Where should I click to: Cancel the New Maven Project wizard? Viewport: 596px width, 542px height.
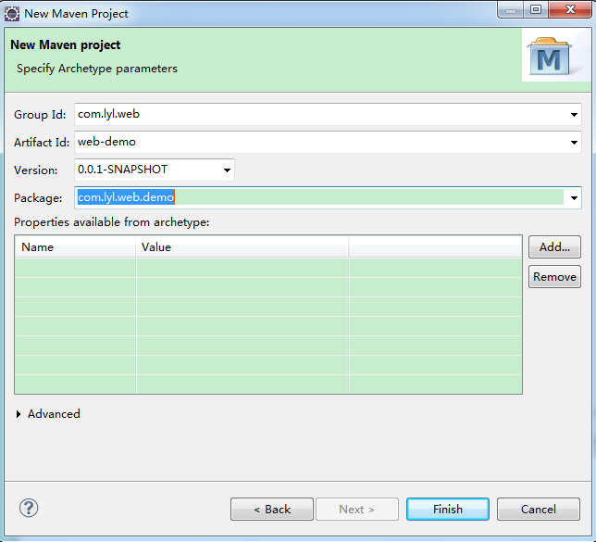tap(539, 509)
